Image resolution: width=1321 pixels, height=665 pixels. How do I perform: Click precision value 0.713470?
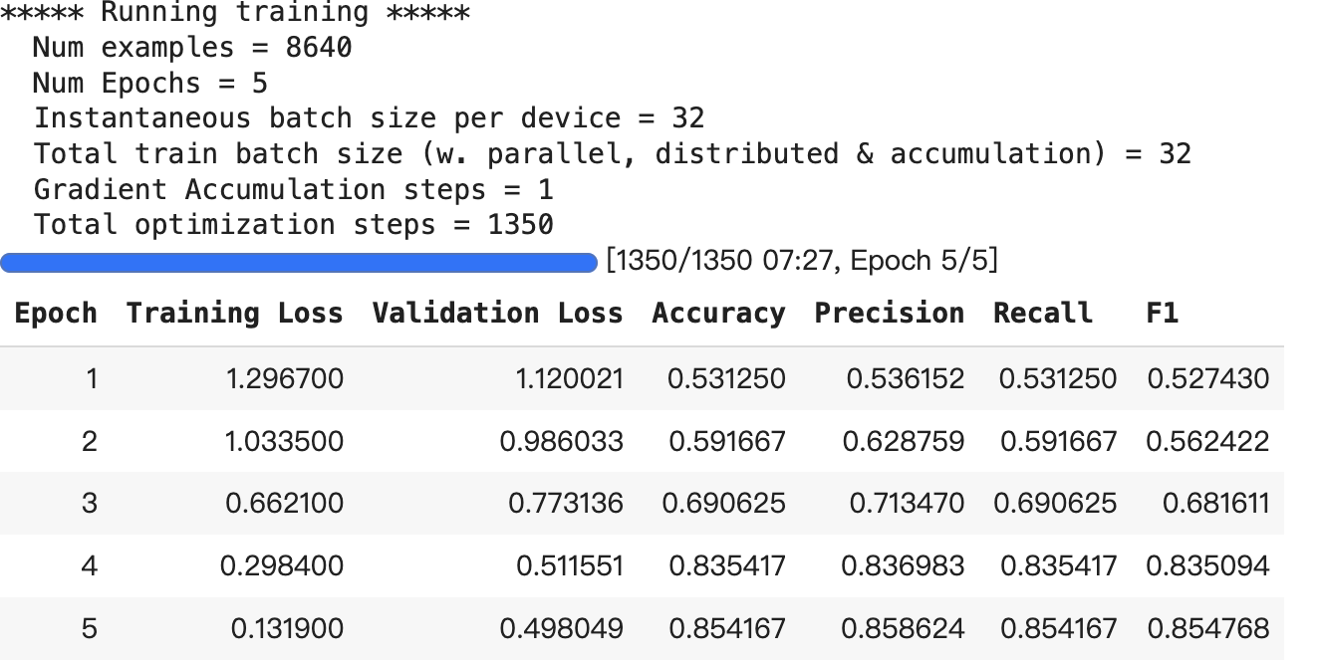(906, 504)
